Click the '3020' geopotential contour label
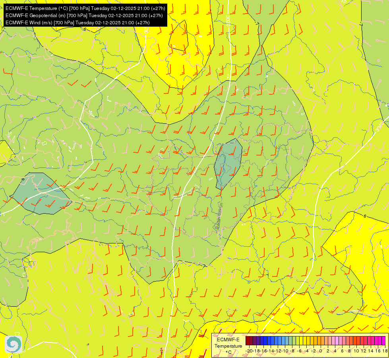The width and height of the screenshot is (389, 358). (228, 21)
